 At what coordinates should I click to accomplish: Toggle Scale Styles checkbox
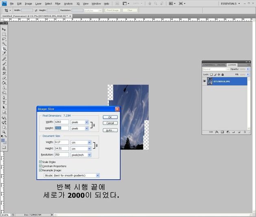coord(40,162)
